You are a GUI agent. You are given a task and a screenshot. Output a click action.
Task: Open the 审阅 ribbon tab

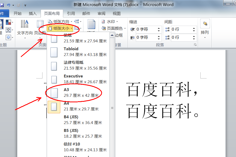click(101, 14)
